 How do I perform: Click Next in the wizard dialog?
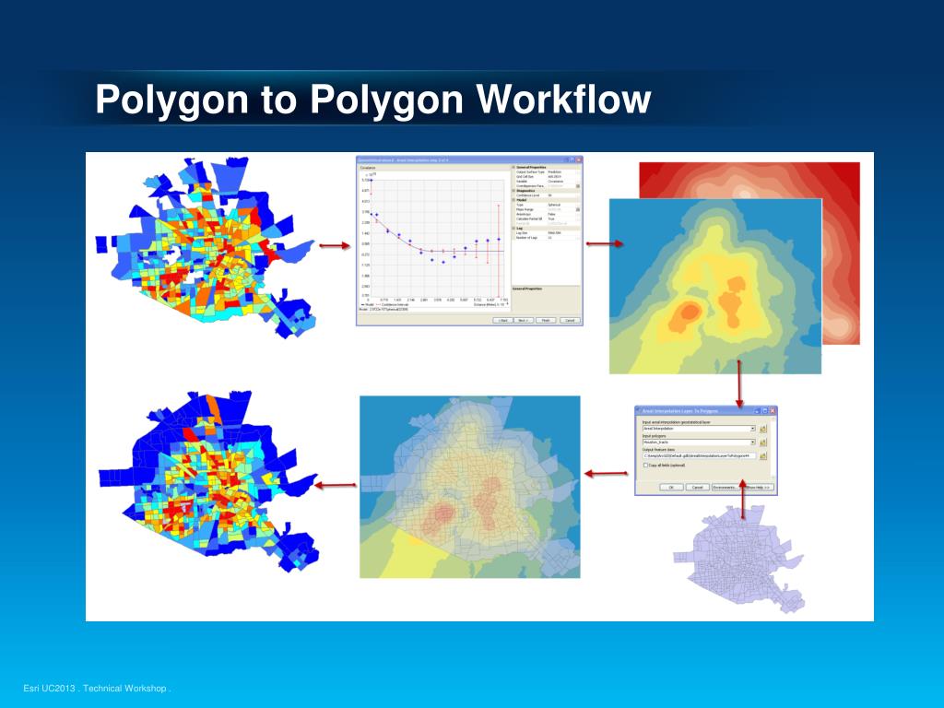tap(524, 320)
